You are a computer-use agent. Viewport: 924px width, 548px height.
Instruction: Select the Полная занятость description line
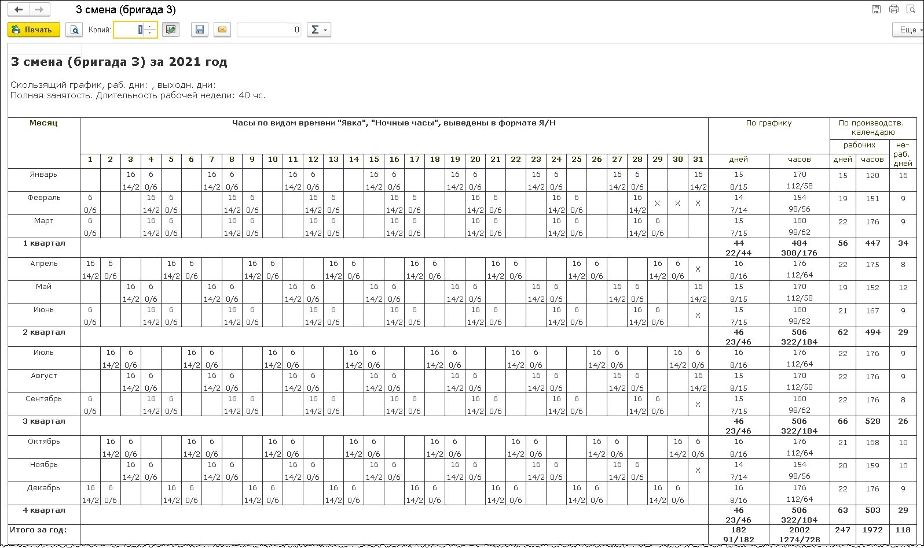coord(138,95)
